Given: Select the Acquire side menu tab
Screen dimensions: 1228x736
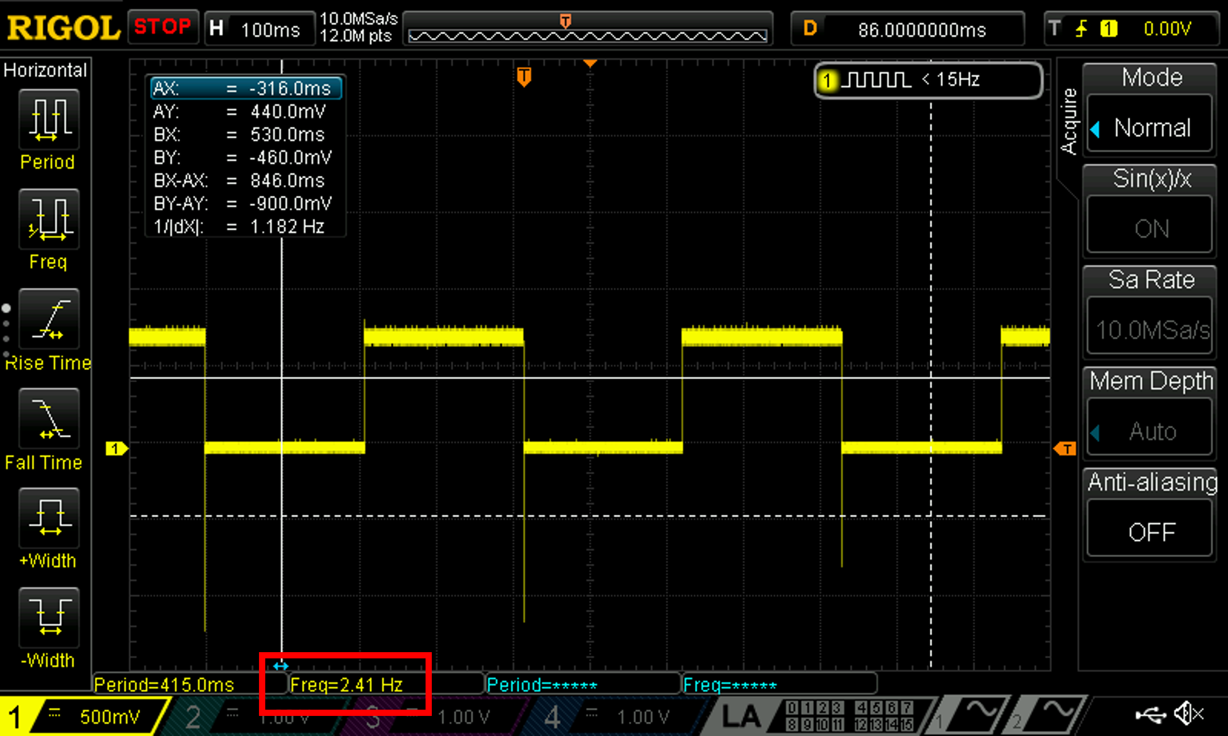Looking at the screenshot, I should (1068, 122).
